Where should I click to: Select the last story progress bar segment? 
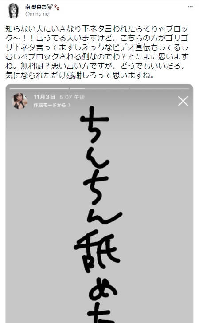pyautogui.click(x=160, y=88)
